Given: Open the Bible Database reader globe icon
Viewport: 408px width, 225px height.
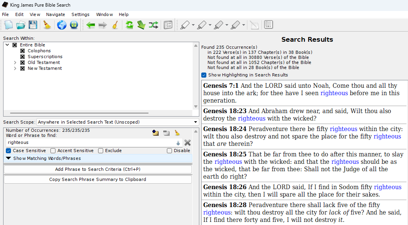Looking at the screenshot, I should point(61,25).
